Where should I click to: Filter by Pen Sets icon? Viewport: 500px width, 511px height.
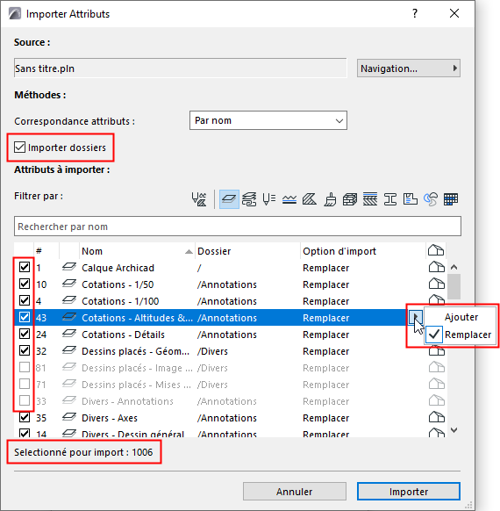269,199
